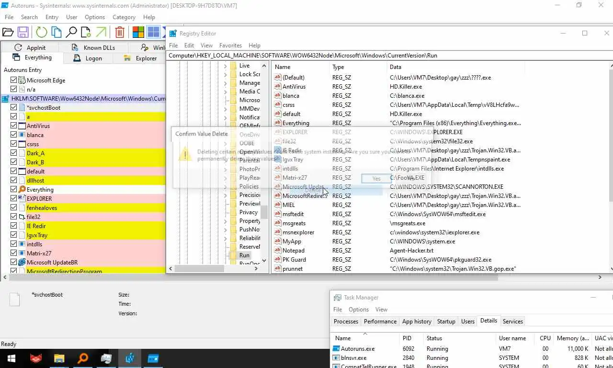Disable the AntiVirus autorun checkbox

click(14, 126)
